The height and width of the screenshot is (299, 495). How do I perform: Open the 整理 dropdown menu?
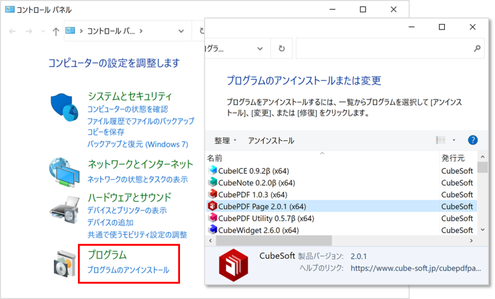click(x=225, y=140)
